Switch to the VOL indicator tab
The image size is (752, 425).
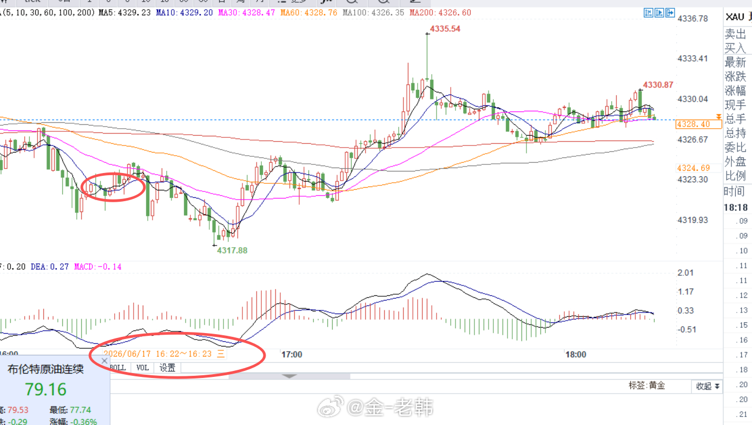(x=142, y=368)
